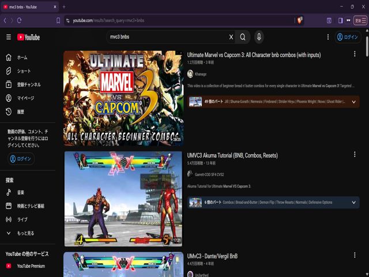Open the more options dots for the All Character video
Viewport: 369px width, 277px height.
coord(355,54)
